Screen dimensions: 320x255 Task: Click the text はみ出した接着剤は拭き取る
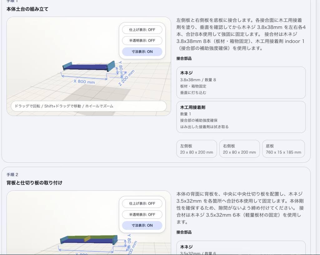pos(204,127)
